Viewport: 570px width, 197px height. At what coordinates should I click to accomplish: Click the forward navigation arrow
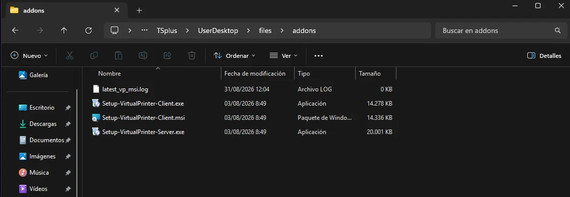(x=40, y=30)
